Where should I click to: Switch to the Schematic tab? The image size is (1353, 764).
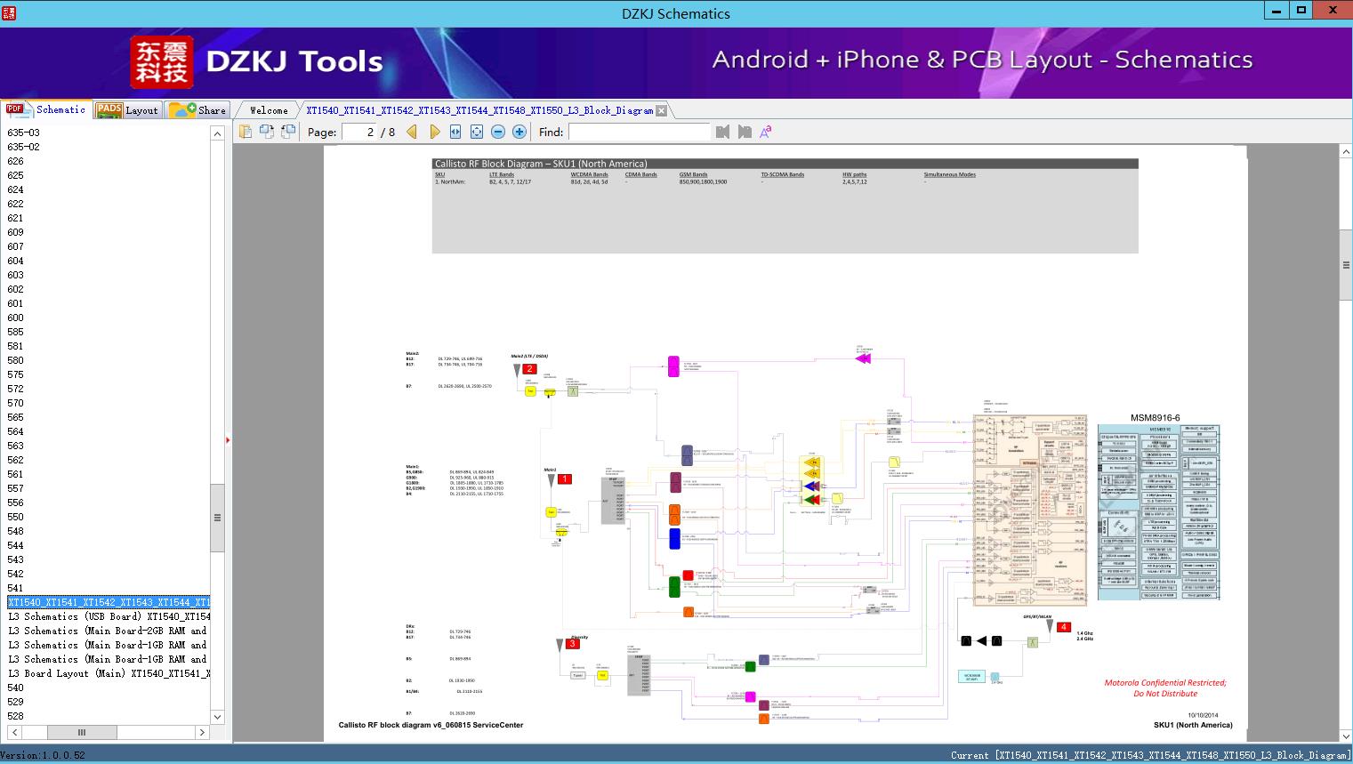pos(46,109)
